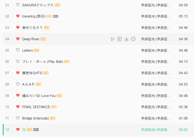Unlike the song Deep River
The width and height of the screenshot is (194, 137).
click(x=18, y=39)
